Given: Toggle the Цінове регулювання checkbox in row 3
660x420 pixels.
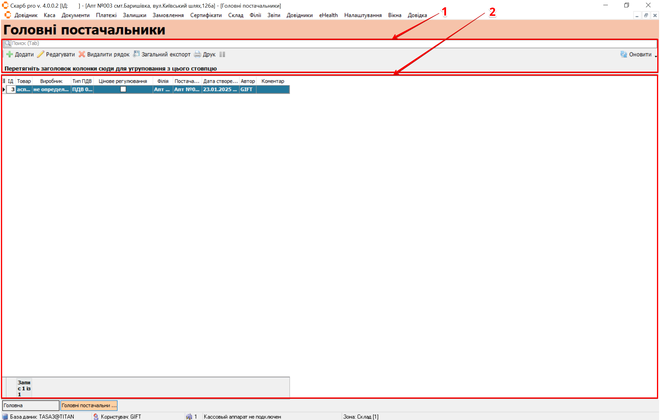Looking at the screenshot, I should (123, 89).
